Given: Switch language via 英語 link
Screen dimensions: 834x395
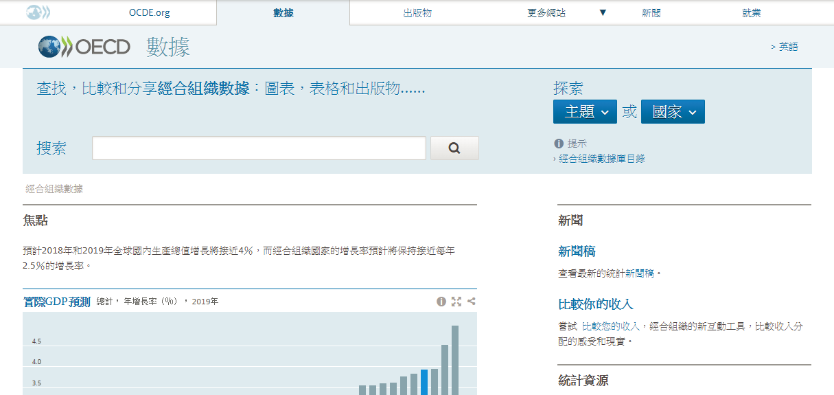Looking at the screenshot, I should (789, 47).
